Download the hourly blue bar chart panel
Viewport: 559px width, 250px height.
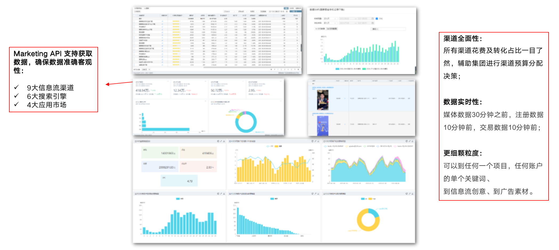[224, 193]
